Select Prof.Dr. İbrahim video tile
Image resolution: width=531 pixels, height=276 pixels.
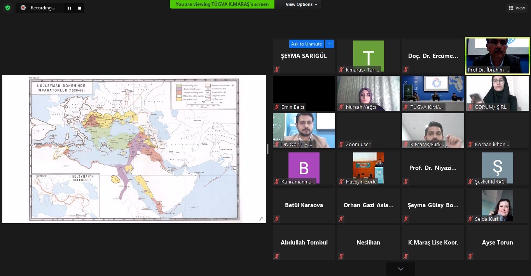(498, 56)
